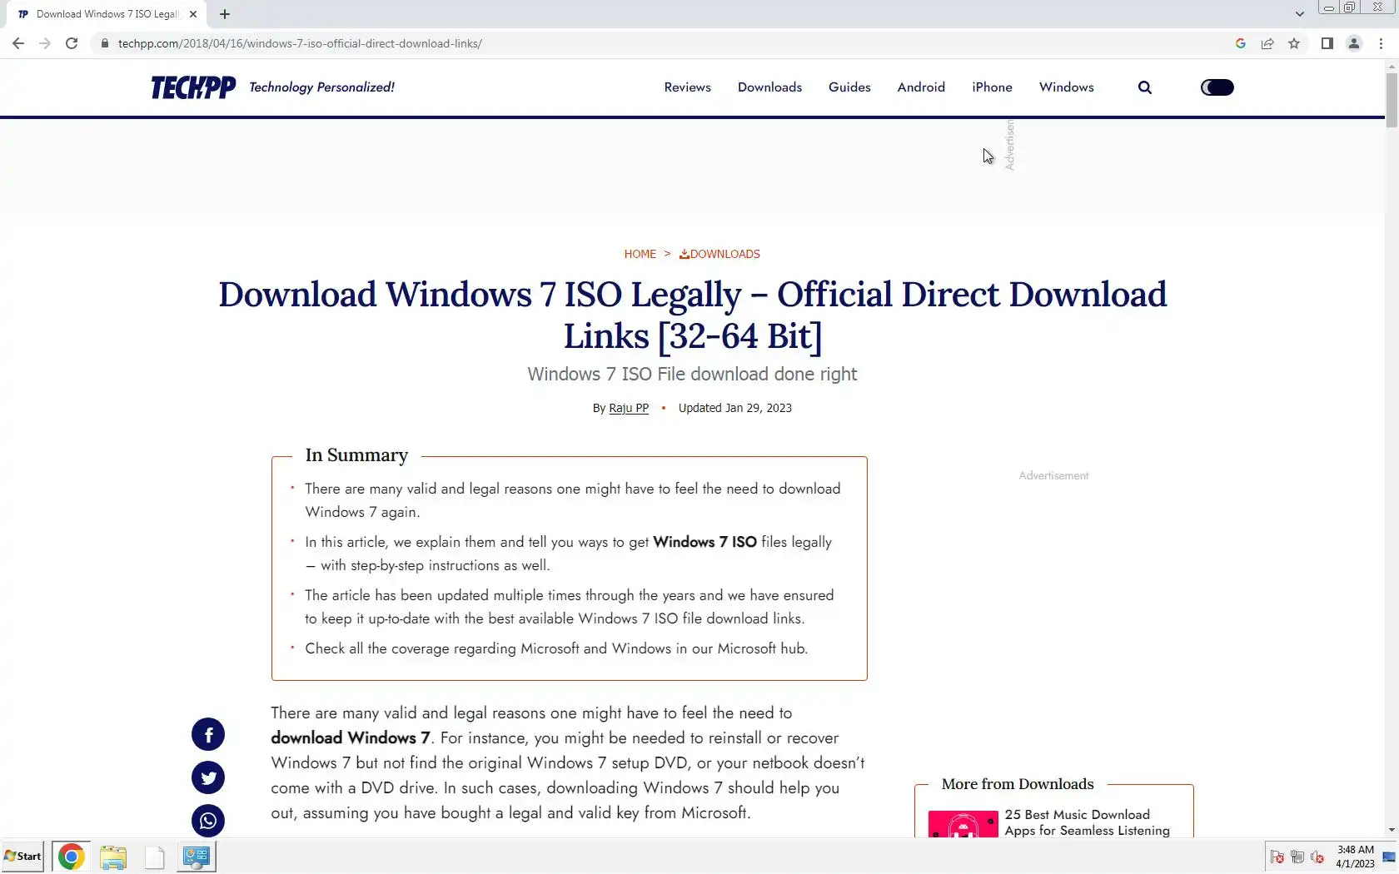Click the share page icon
This screenshot has width=1399, height=874.
coord(1267,43)
